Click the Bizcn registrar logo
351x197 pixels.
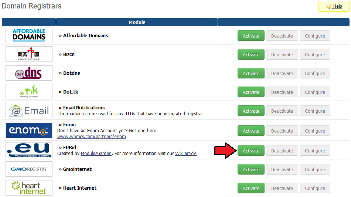29,54
